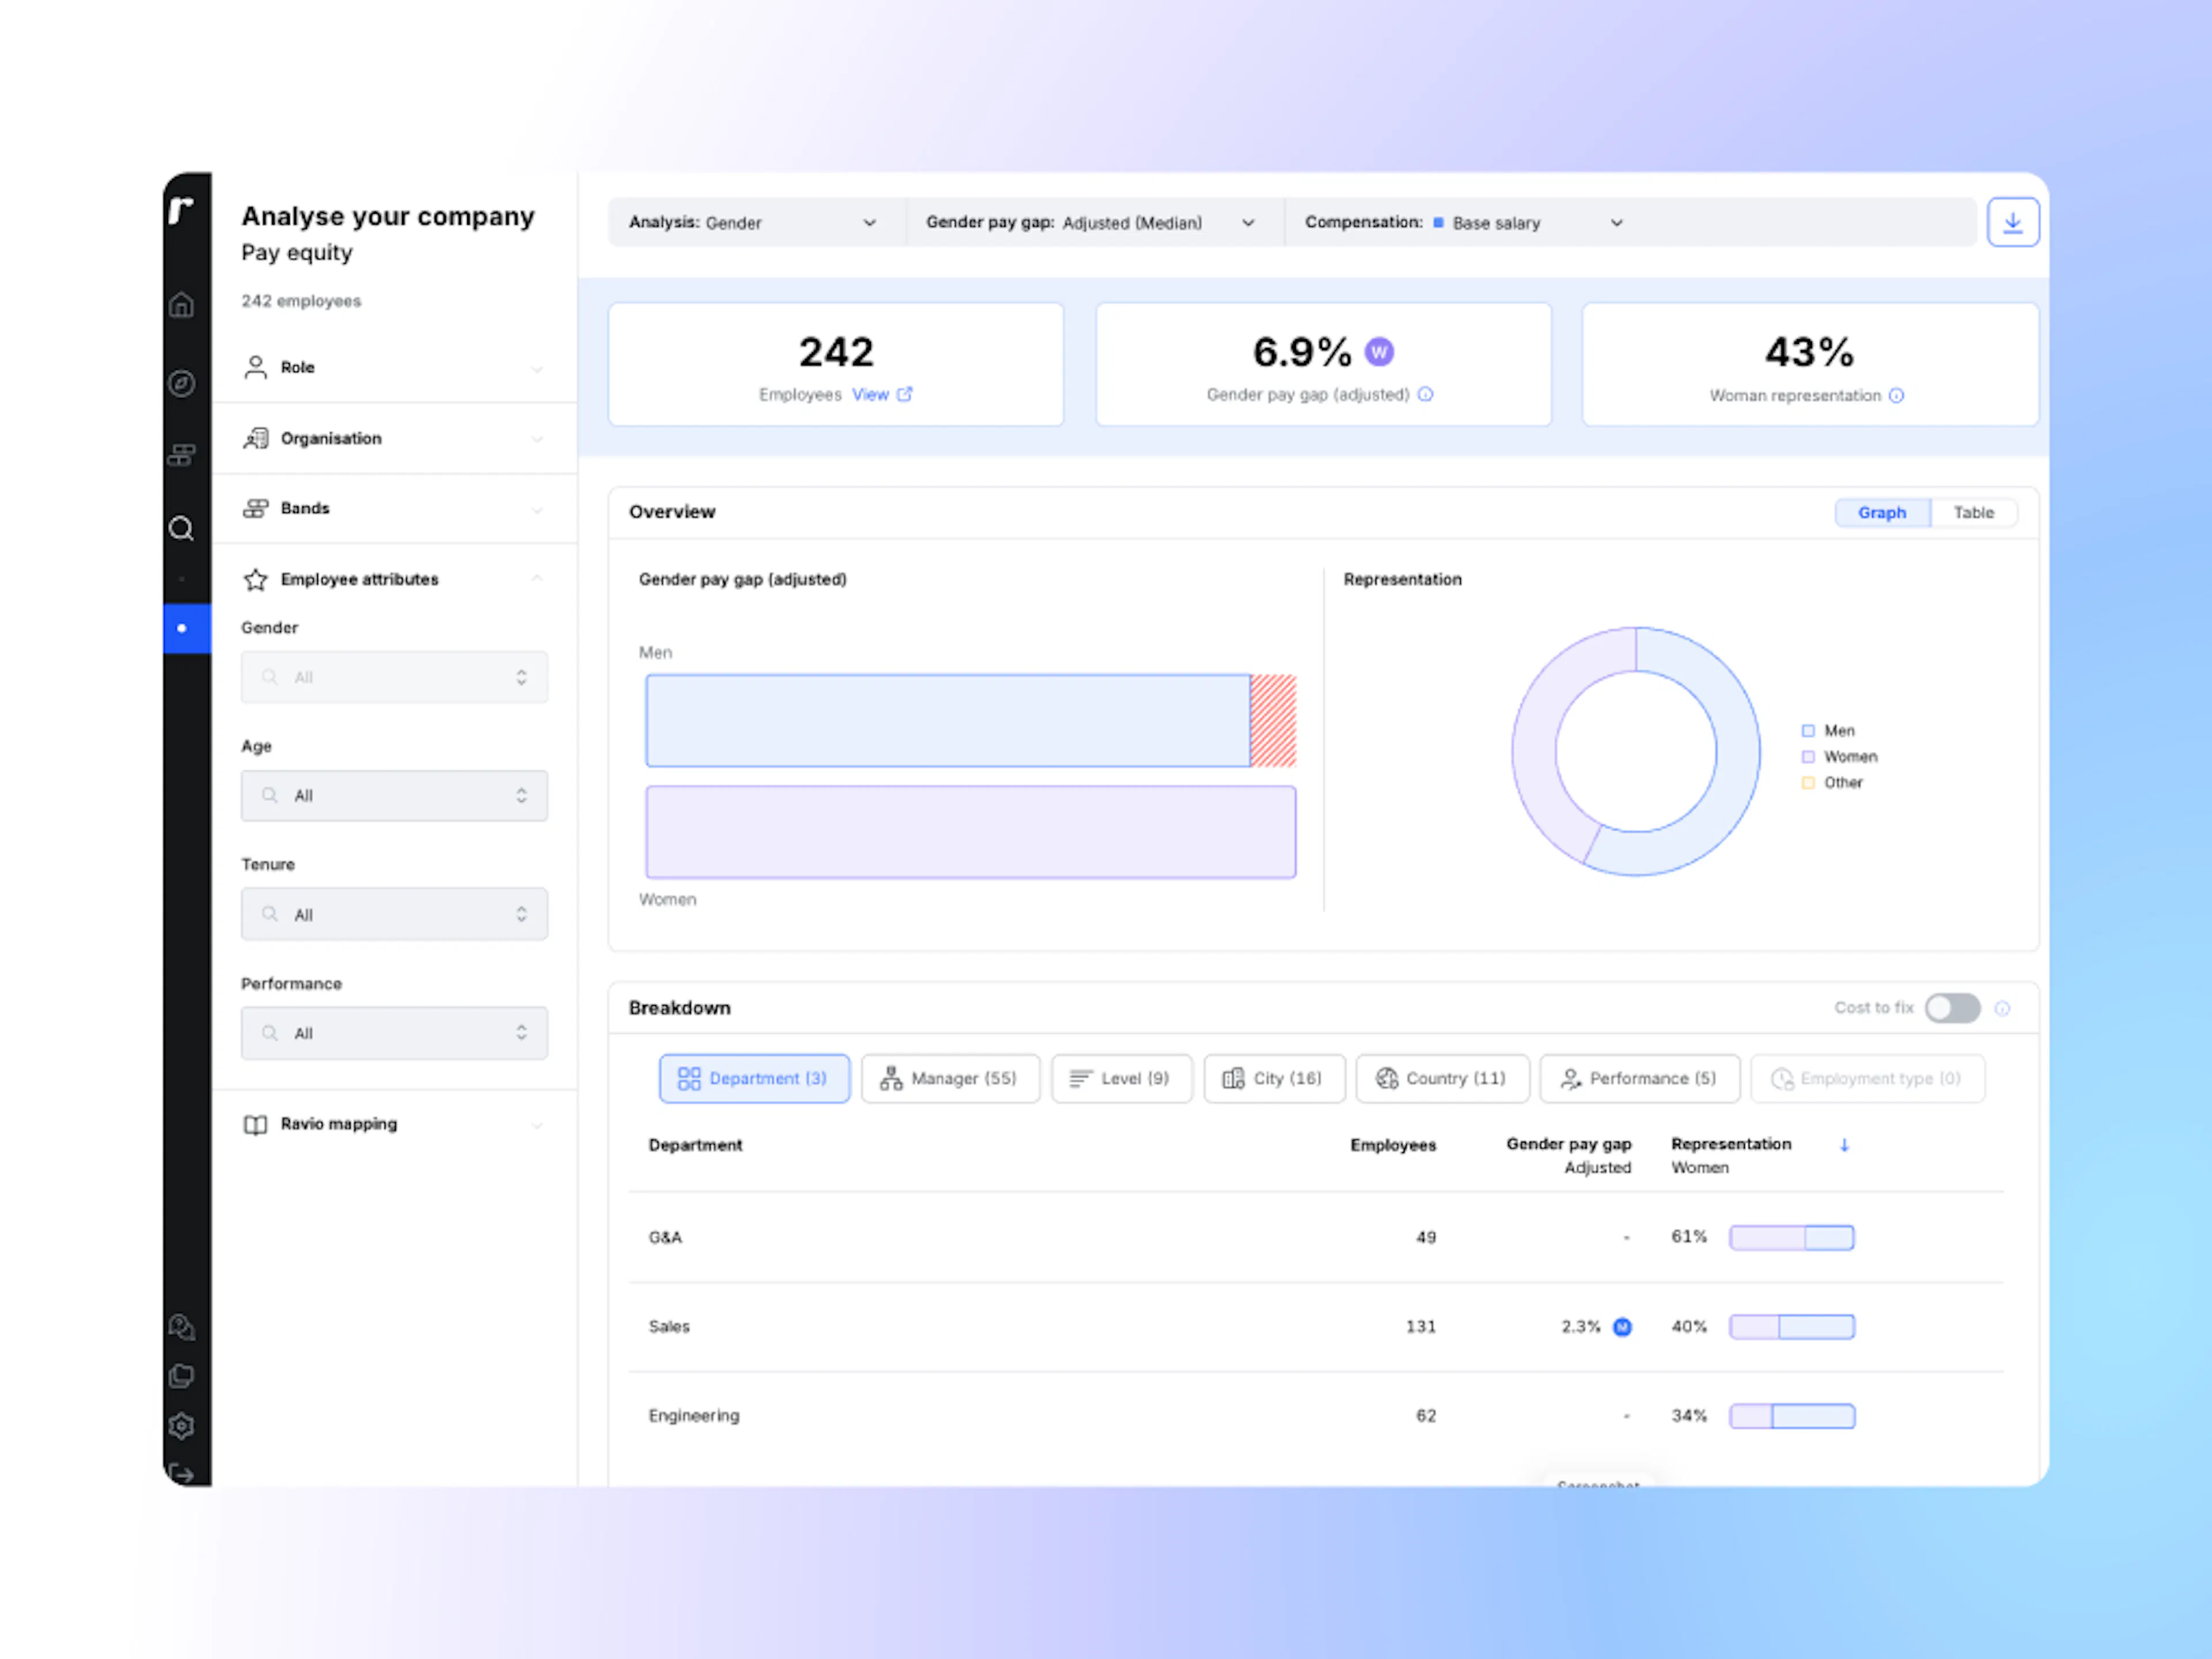Toggle the Cost to fix switch
The image size is (2212, 1659).
[x=1953, y=1008]
